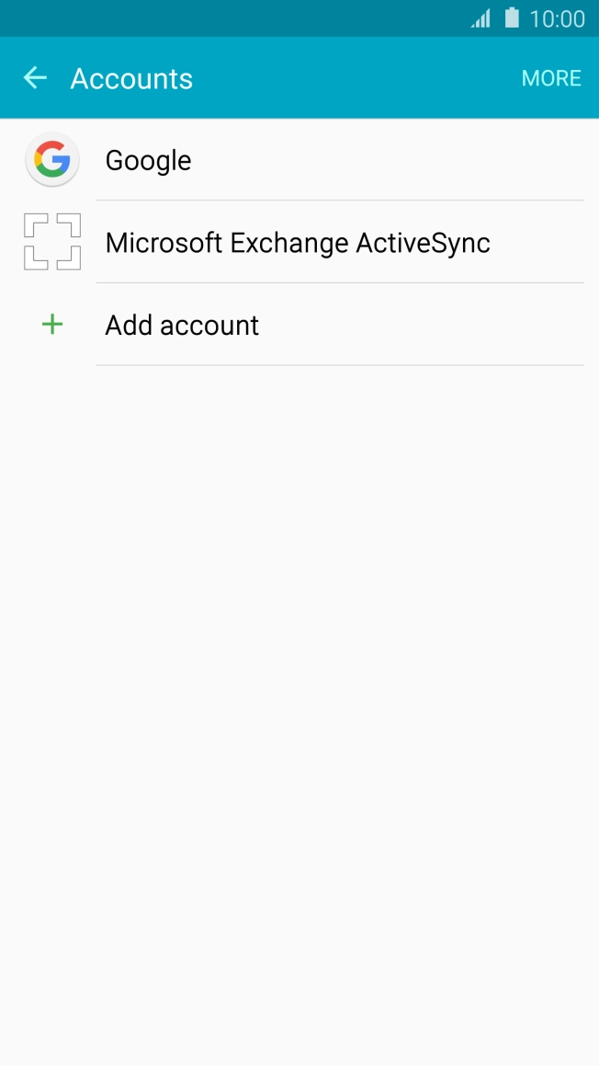599x1066 pixels.
Task: Select the Microsoft Exchange ActiveSync row
Action: tap(299, 242)
